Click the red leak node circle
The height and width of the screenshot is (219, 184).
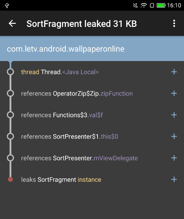10,179
